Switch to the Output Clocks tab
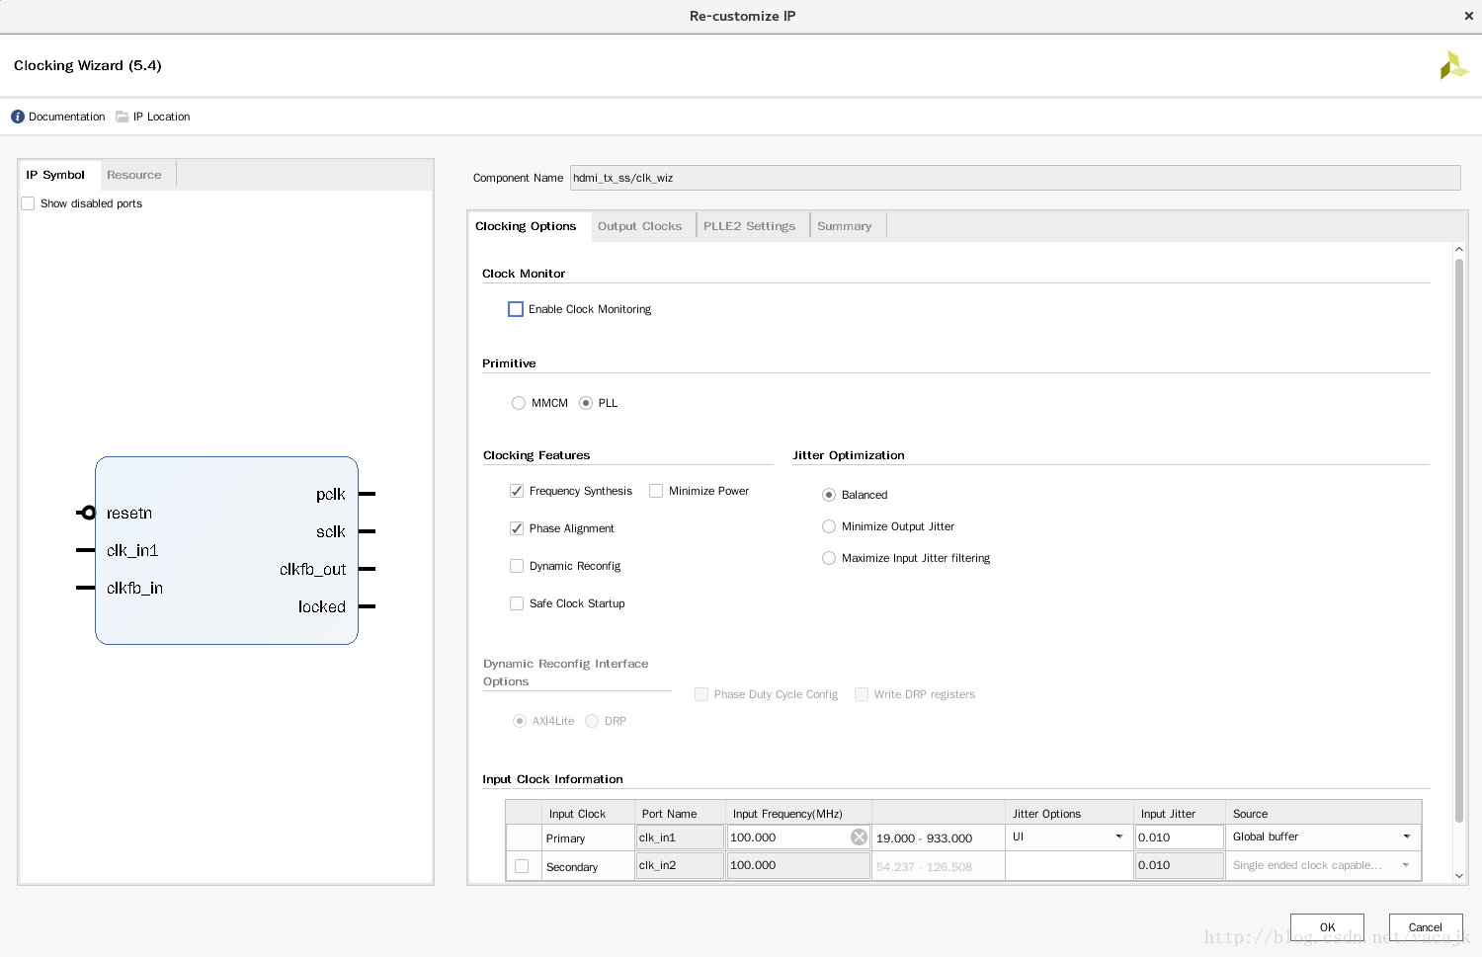Viewport: 1482px width, 957px height. [640, 226]
